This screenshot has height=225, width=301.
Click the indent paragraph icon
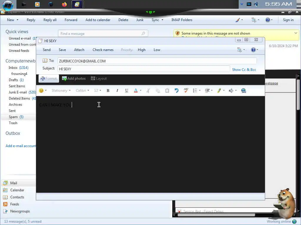click(x=207, y=91)
